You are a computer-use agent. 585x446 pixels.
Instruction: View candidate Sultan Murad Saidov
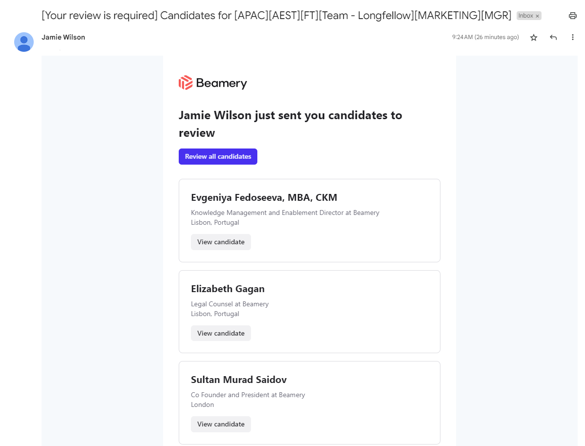tap(221, 424)
